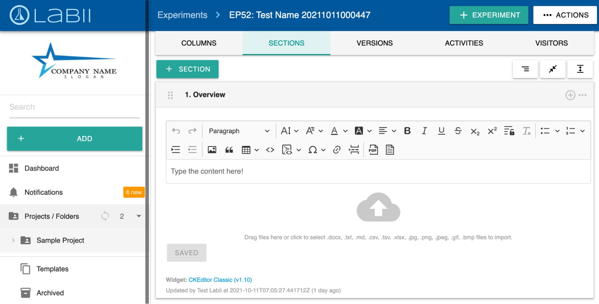Switch to the Versions tab
The width and height of the screenshot is (599, 304).
point(374,43)
